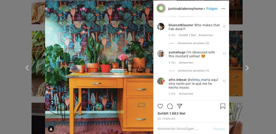Show tagged people icon on photo

click(51, 129)
